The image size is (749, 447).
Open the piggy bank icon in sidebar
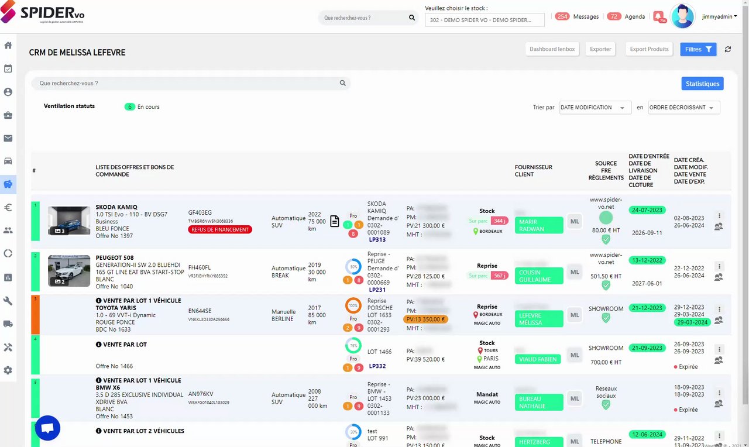8,184
